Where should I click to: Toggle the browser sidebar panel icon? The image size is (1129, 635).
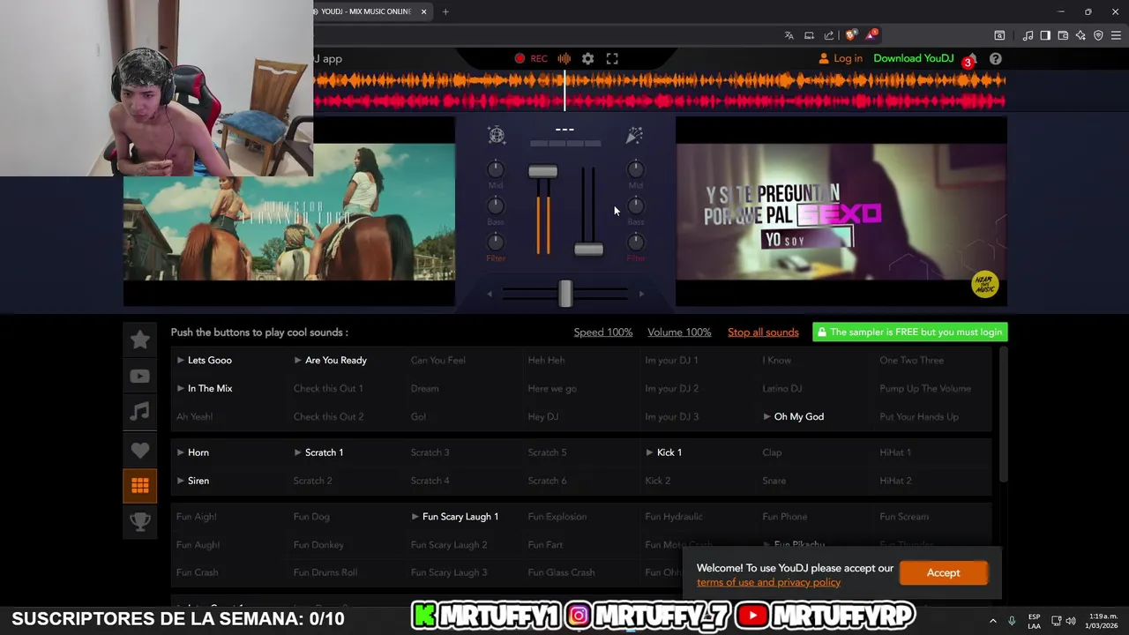[x=1045, y=35]
